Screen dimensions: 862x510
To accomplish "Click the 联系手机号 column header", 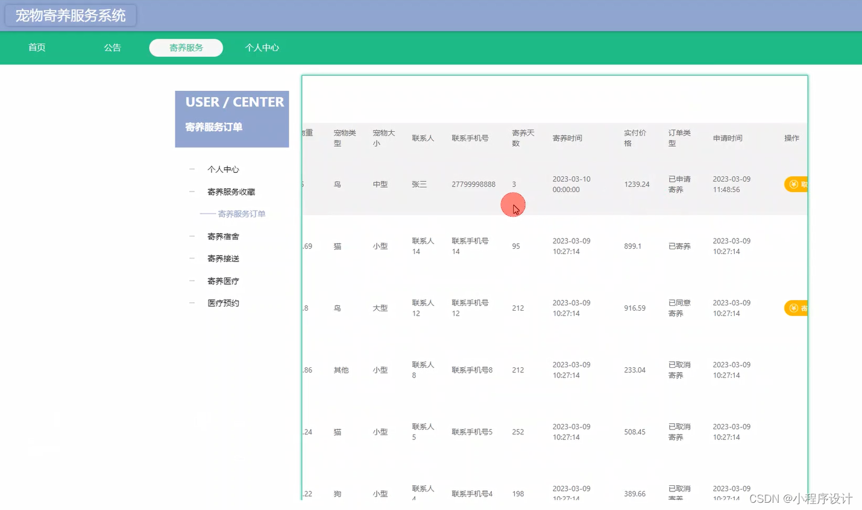I will coord(470,138).
